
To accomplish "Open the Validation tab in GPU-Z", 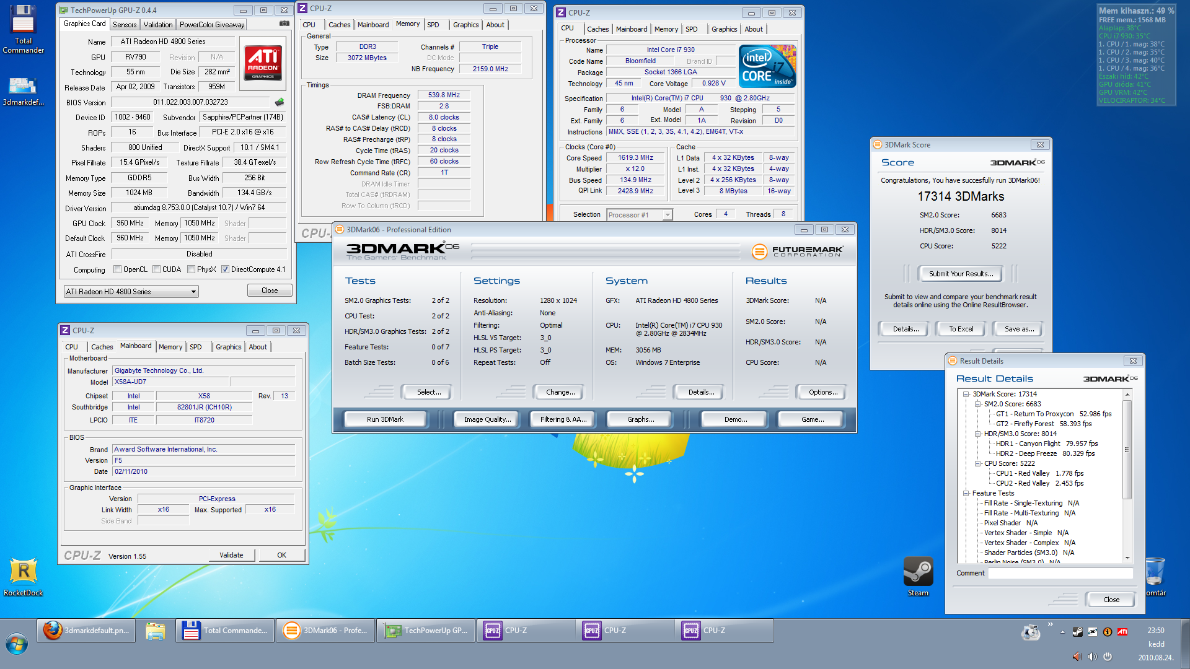I will 158,25.
